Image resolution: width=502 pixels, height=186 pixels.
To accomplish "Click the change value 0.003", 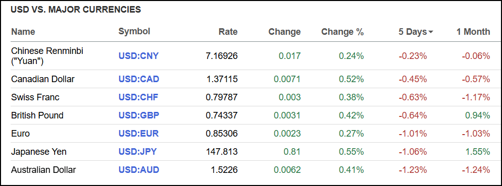I will click(x=290, y=97).
